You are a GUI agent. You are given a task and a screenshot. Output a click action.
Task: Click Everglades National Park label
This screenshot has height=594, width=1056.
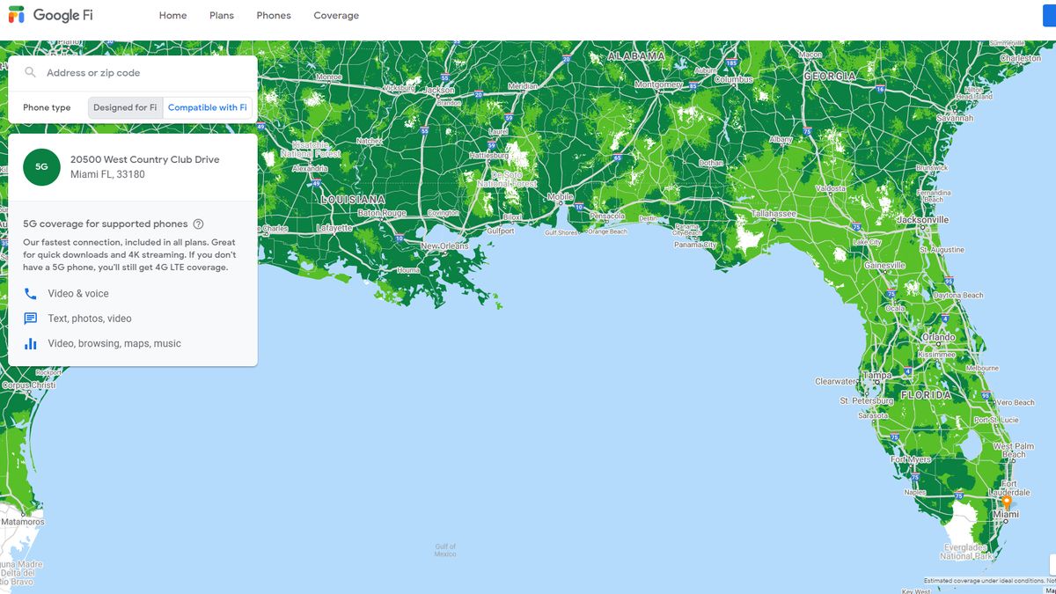965,552
